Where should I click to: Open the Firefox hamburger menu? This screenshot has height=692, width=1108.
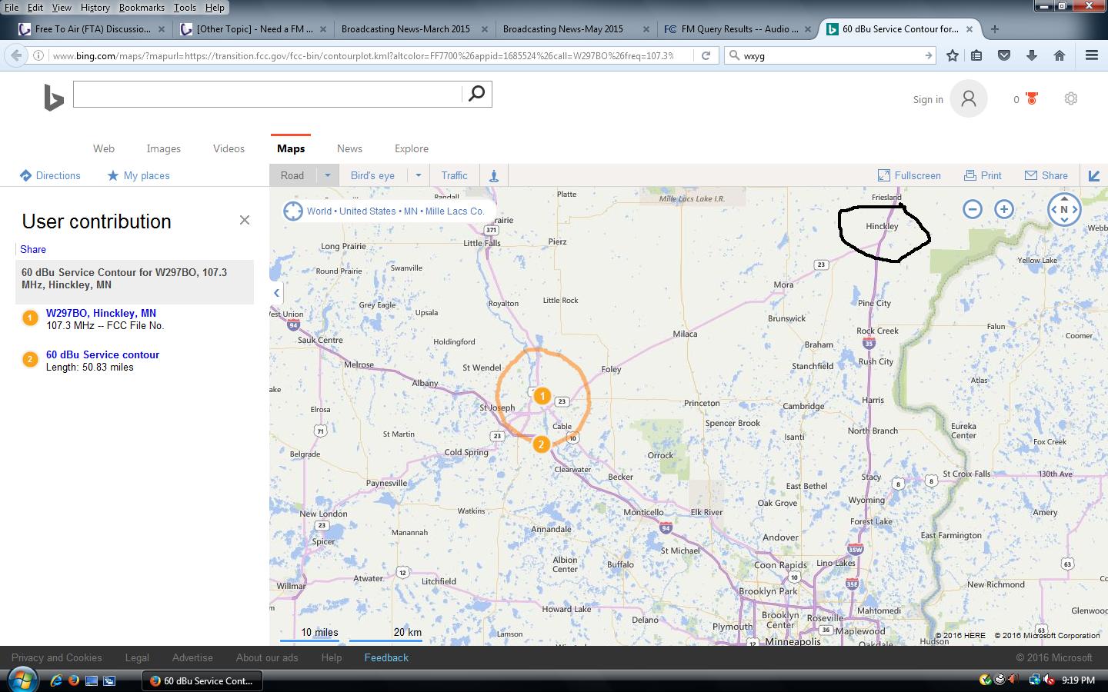point(1091,55)
